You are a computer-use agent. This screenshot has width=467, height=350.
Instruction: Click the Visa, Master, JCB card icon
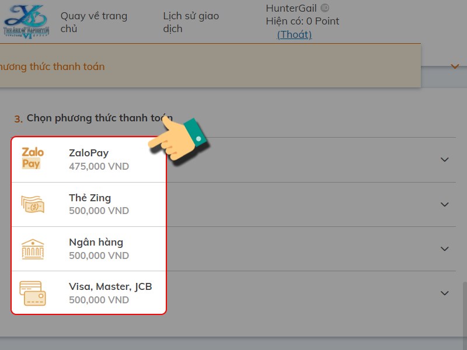(x=33, y=293)
